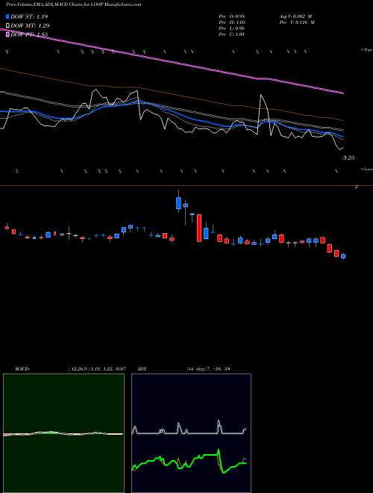Viewport: 373px width, 493px height.
Task: Click the '2' axis label on orange line
Action: (x=357, y=187)
